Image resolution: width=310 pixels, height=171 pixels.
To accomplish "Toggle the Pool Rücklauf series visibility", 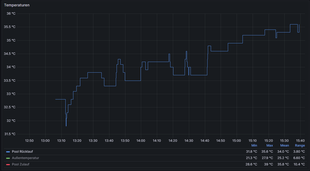I will [22, 152].
